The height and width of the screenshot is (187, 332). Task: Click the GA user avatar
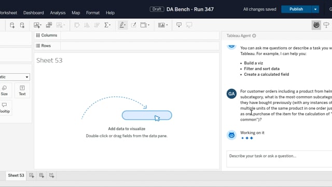point(231,94)
